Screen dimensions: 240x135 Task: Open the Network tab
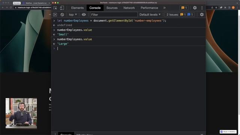129,8
